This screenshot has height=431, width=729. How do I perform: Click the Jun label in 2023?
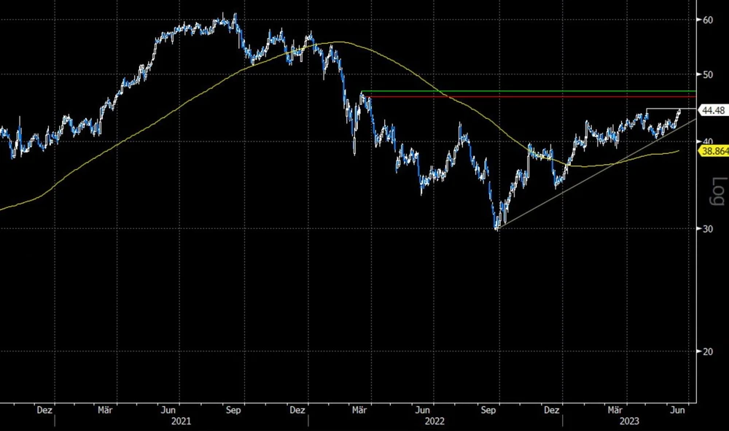pos(677,410)
